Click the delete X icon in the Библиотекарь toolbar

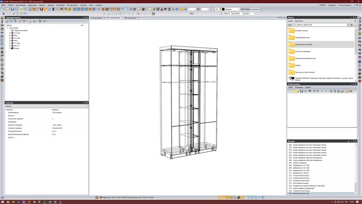(318, 91)
